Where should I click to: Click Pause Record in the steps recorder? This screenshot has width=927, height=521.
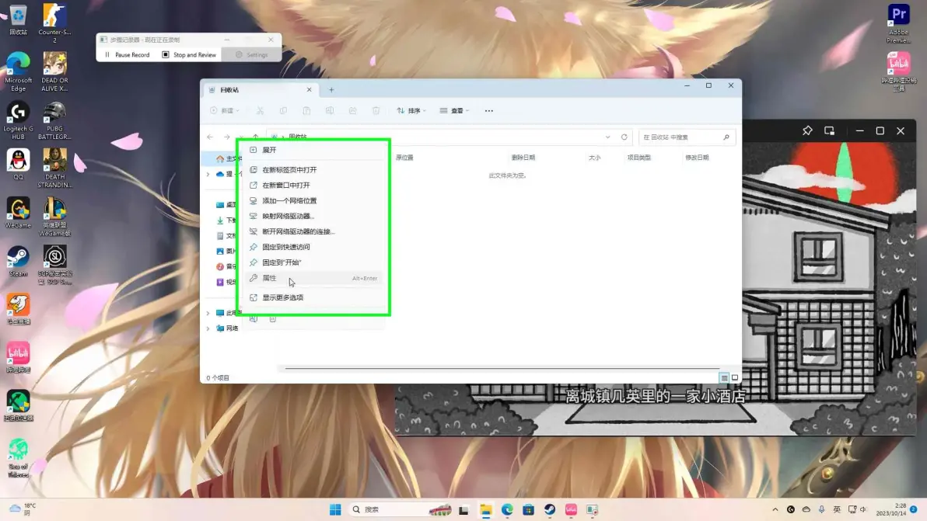[127, 55]
